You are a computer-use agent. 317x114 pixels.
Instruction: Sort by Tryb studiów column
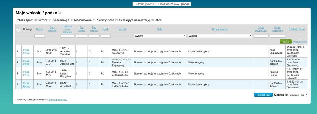coord(94,29)
